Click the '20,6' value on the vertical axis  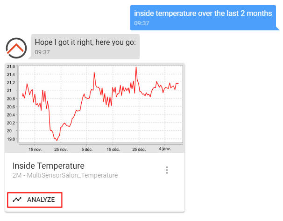click(x=11, y=107)
